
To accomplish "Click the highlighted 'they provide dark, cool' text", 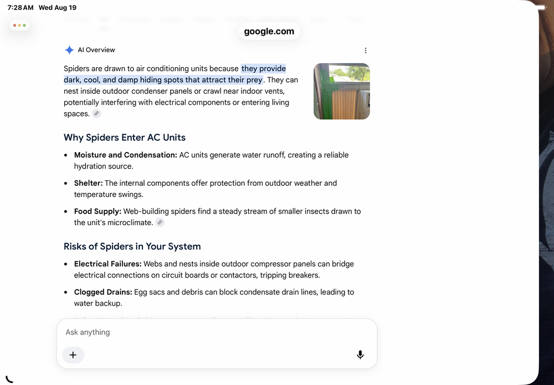I will pos(175,74).
